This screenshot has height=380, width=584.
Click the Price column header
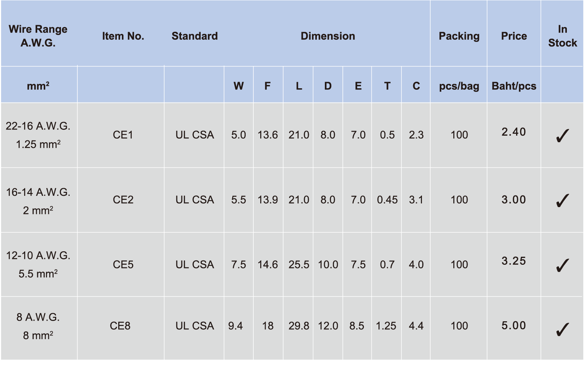click(x=514, y=36)
